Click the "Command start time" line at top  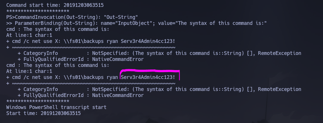click(x=55, y=5)
